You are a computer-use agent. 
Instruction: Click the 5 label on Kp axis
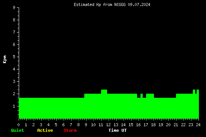14,57
